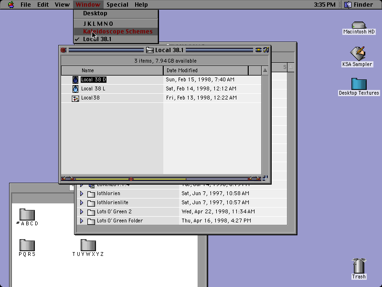This screenshot has width=382, height=287.
Task: Click the close box of Local 38.1
Action: (64, 50)
